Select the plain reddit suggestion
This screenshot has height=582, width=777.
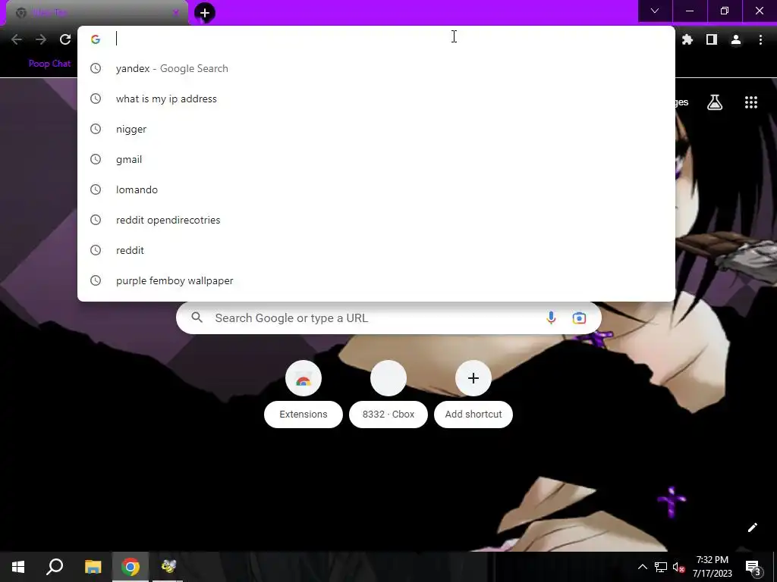(376, 250)
